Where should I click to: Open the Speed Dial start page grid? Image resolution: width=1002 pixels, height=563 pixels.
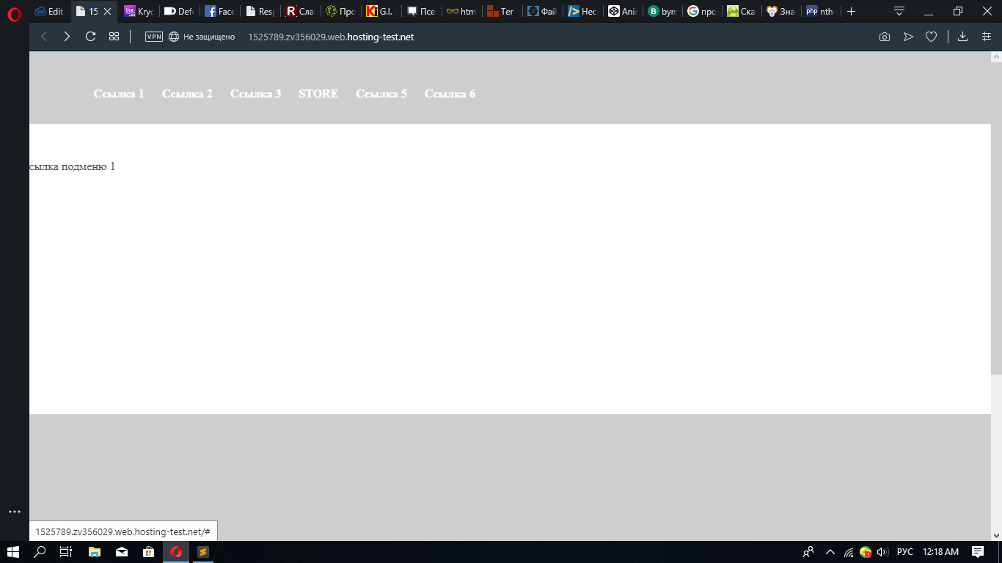[114, 37]
